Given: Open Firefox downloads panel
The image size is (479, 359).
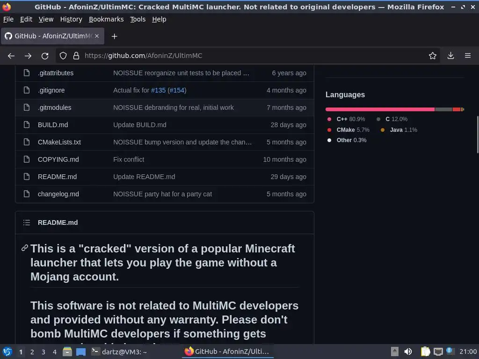Looking at the screenshot, I should [x=450, y=56].
